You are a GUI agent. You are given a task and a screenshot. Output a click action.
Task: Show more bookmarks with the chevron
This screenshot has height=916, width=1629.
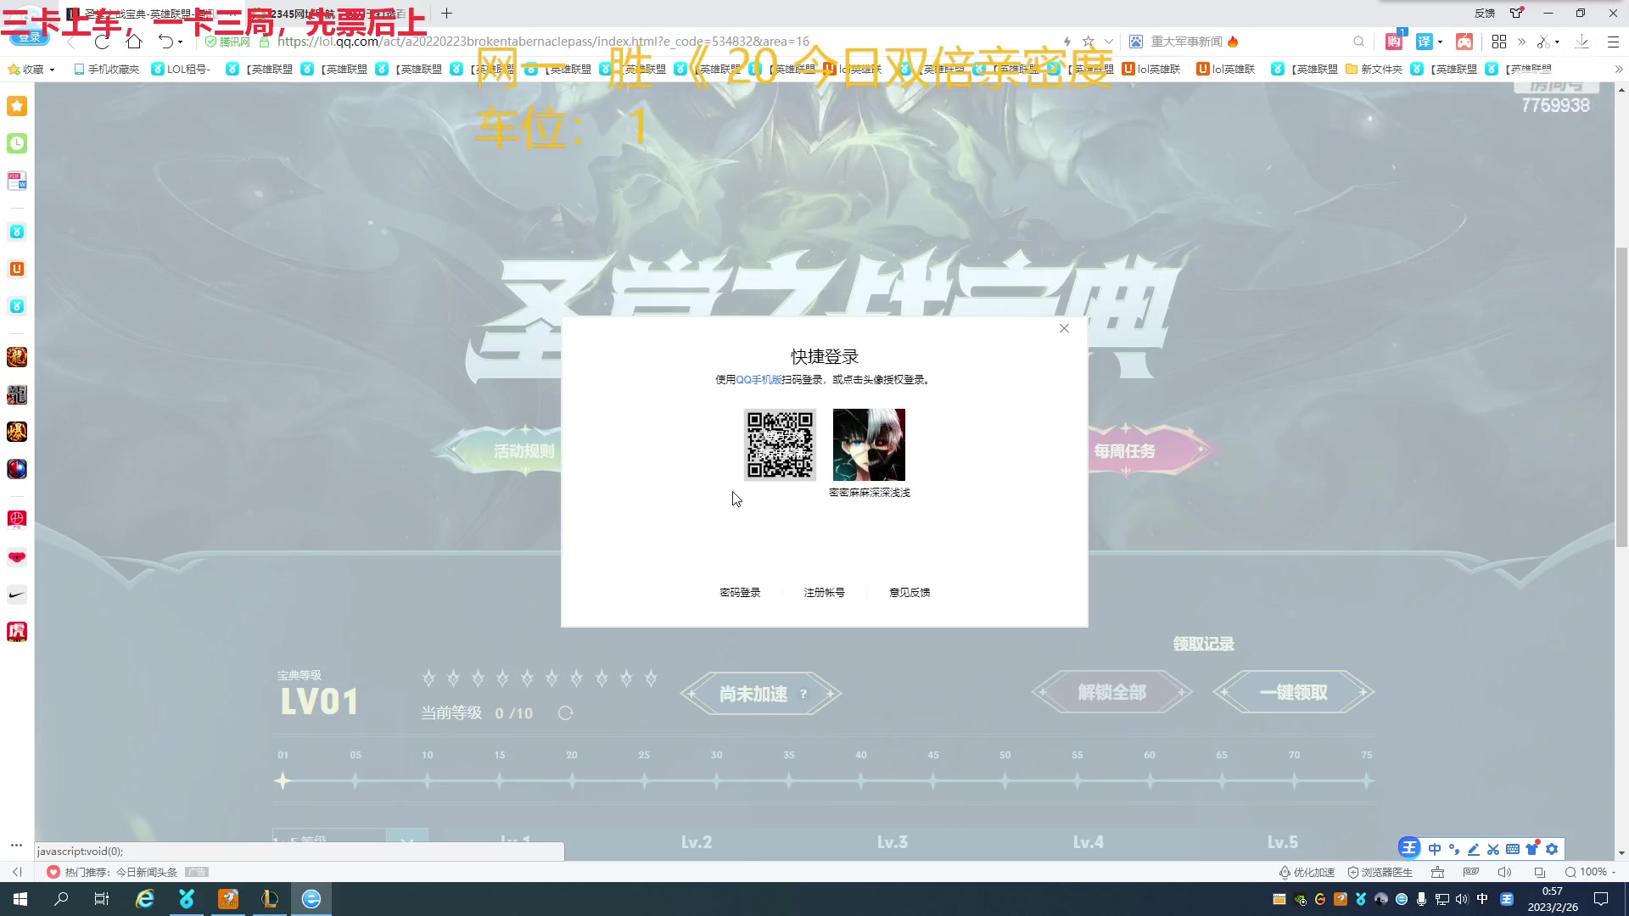[1619, 69]
